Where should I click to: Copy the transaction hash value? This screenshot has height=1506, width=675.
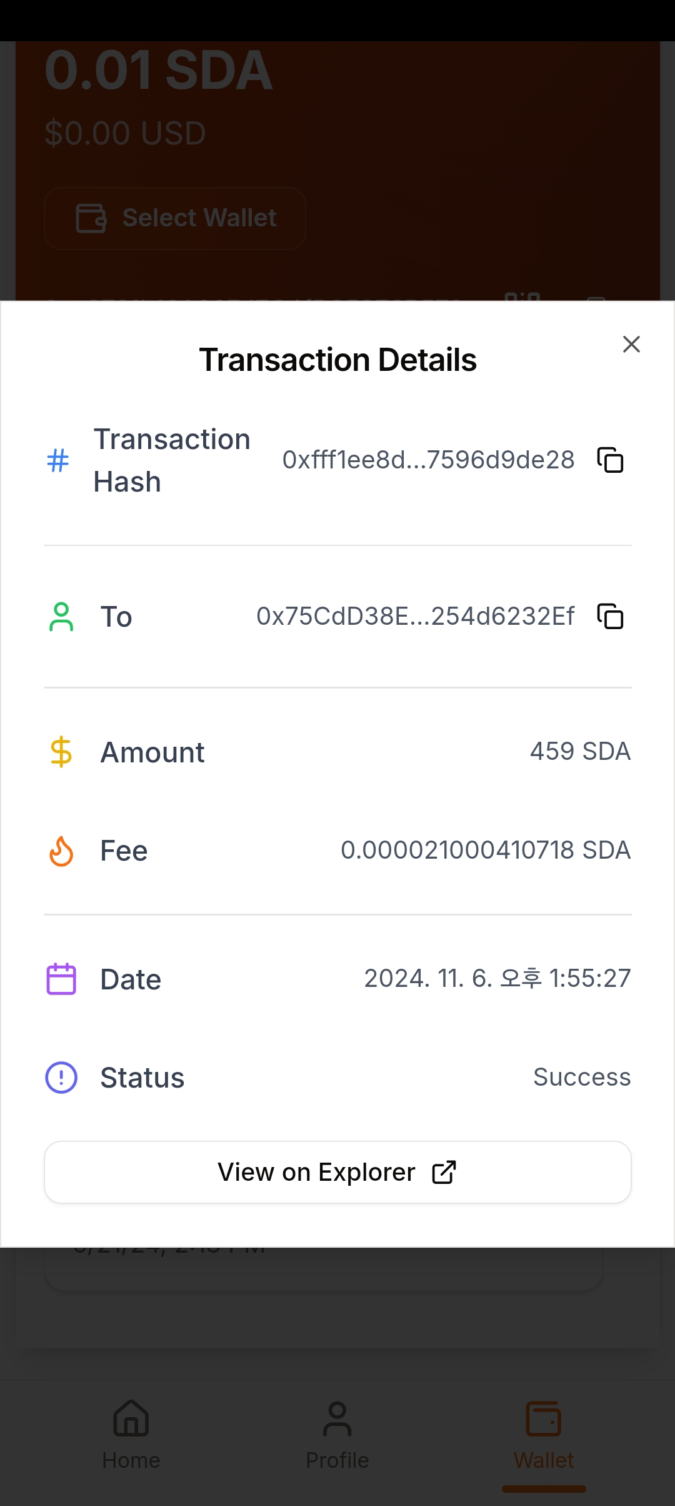pos(610,460)
